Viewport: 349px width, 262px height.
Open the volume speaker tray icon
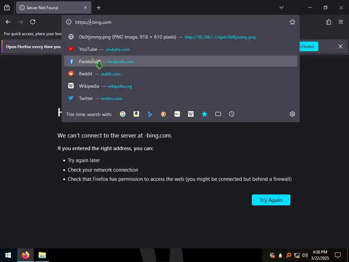(305, 255)
